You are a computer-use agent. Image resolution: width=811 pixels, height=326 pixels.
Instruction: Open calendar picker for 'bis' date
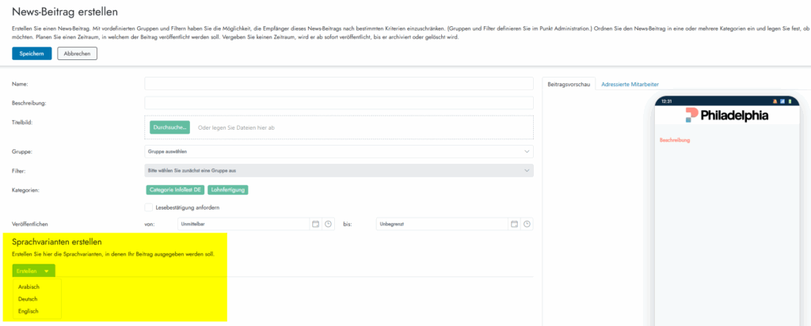[514, 224]
